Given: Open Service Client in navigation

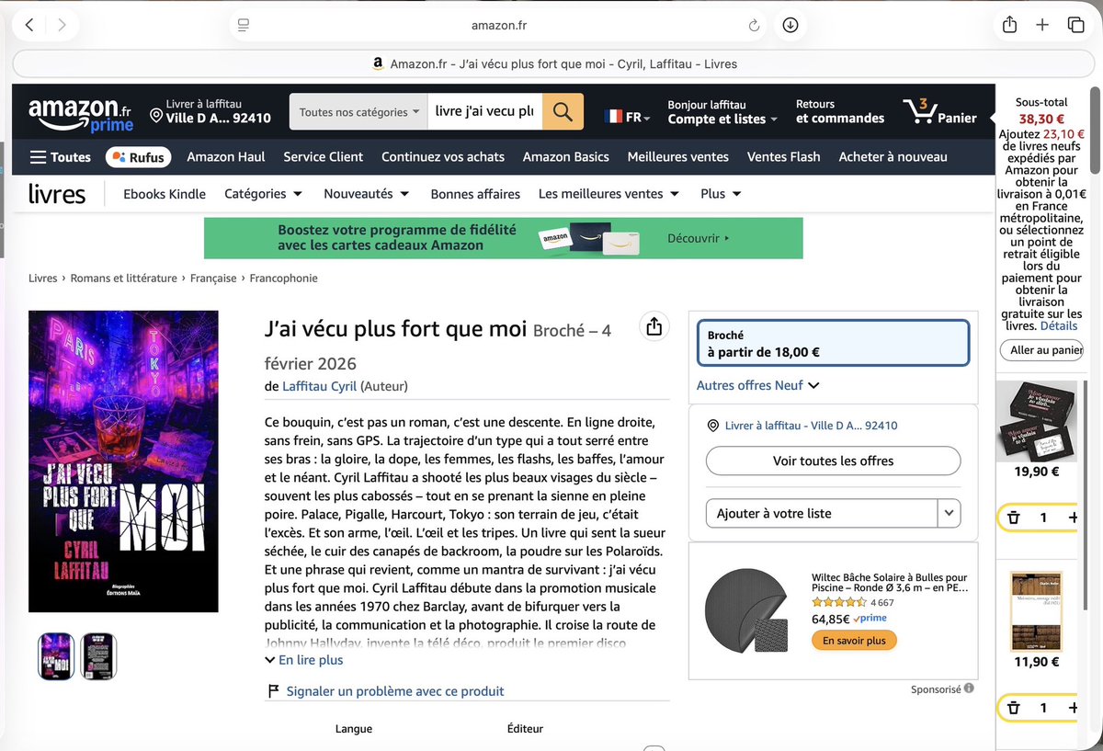Looking at the screenshot, I should pyautogui.click(x=324, y=157).
